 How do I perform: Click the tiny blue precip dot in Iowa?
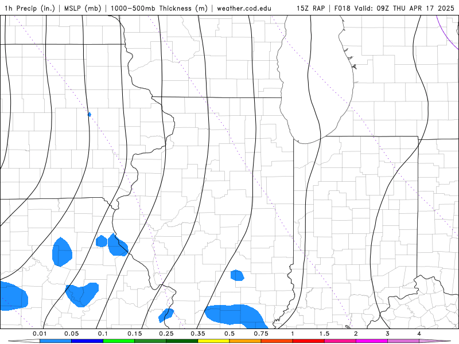pyautogui.click(x=90, y=114)
